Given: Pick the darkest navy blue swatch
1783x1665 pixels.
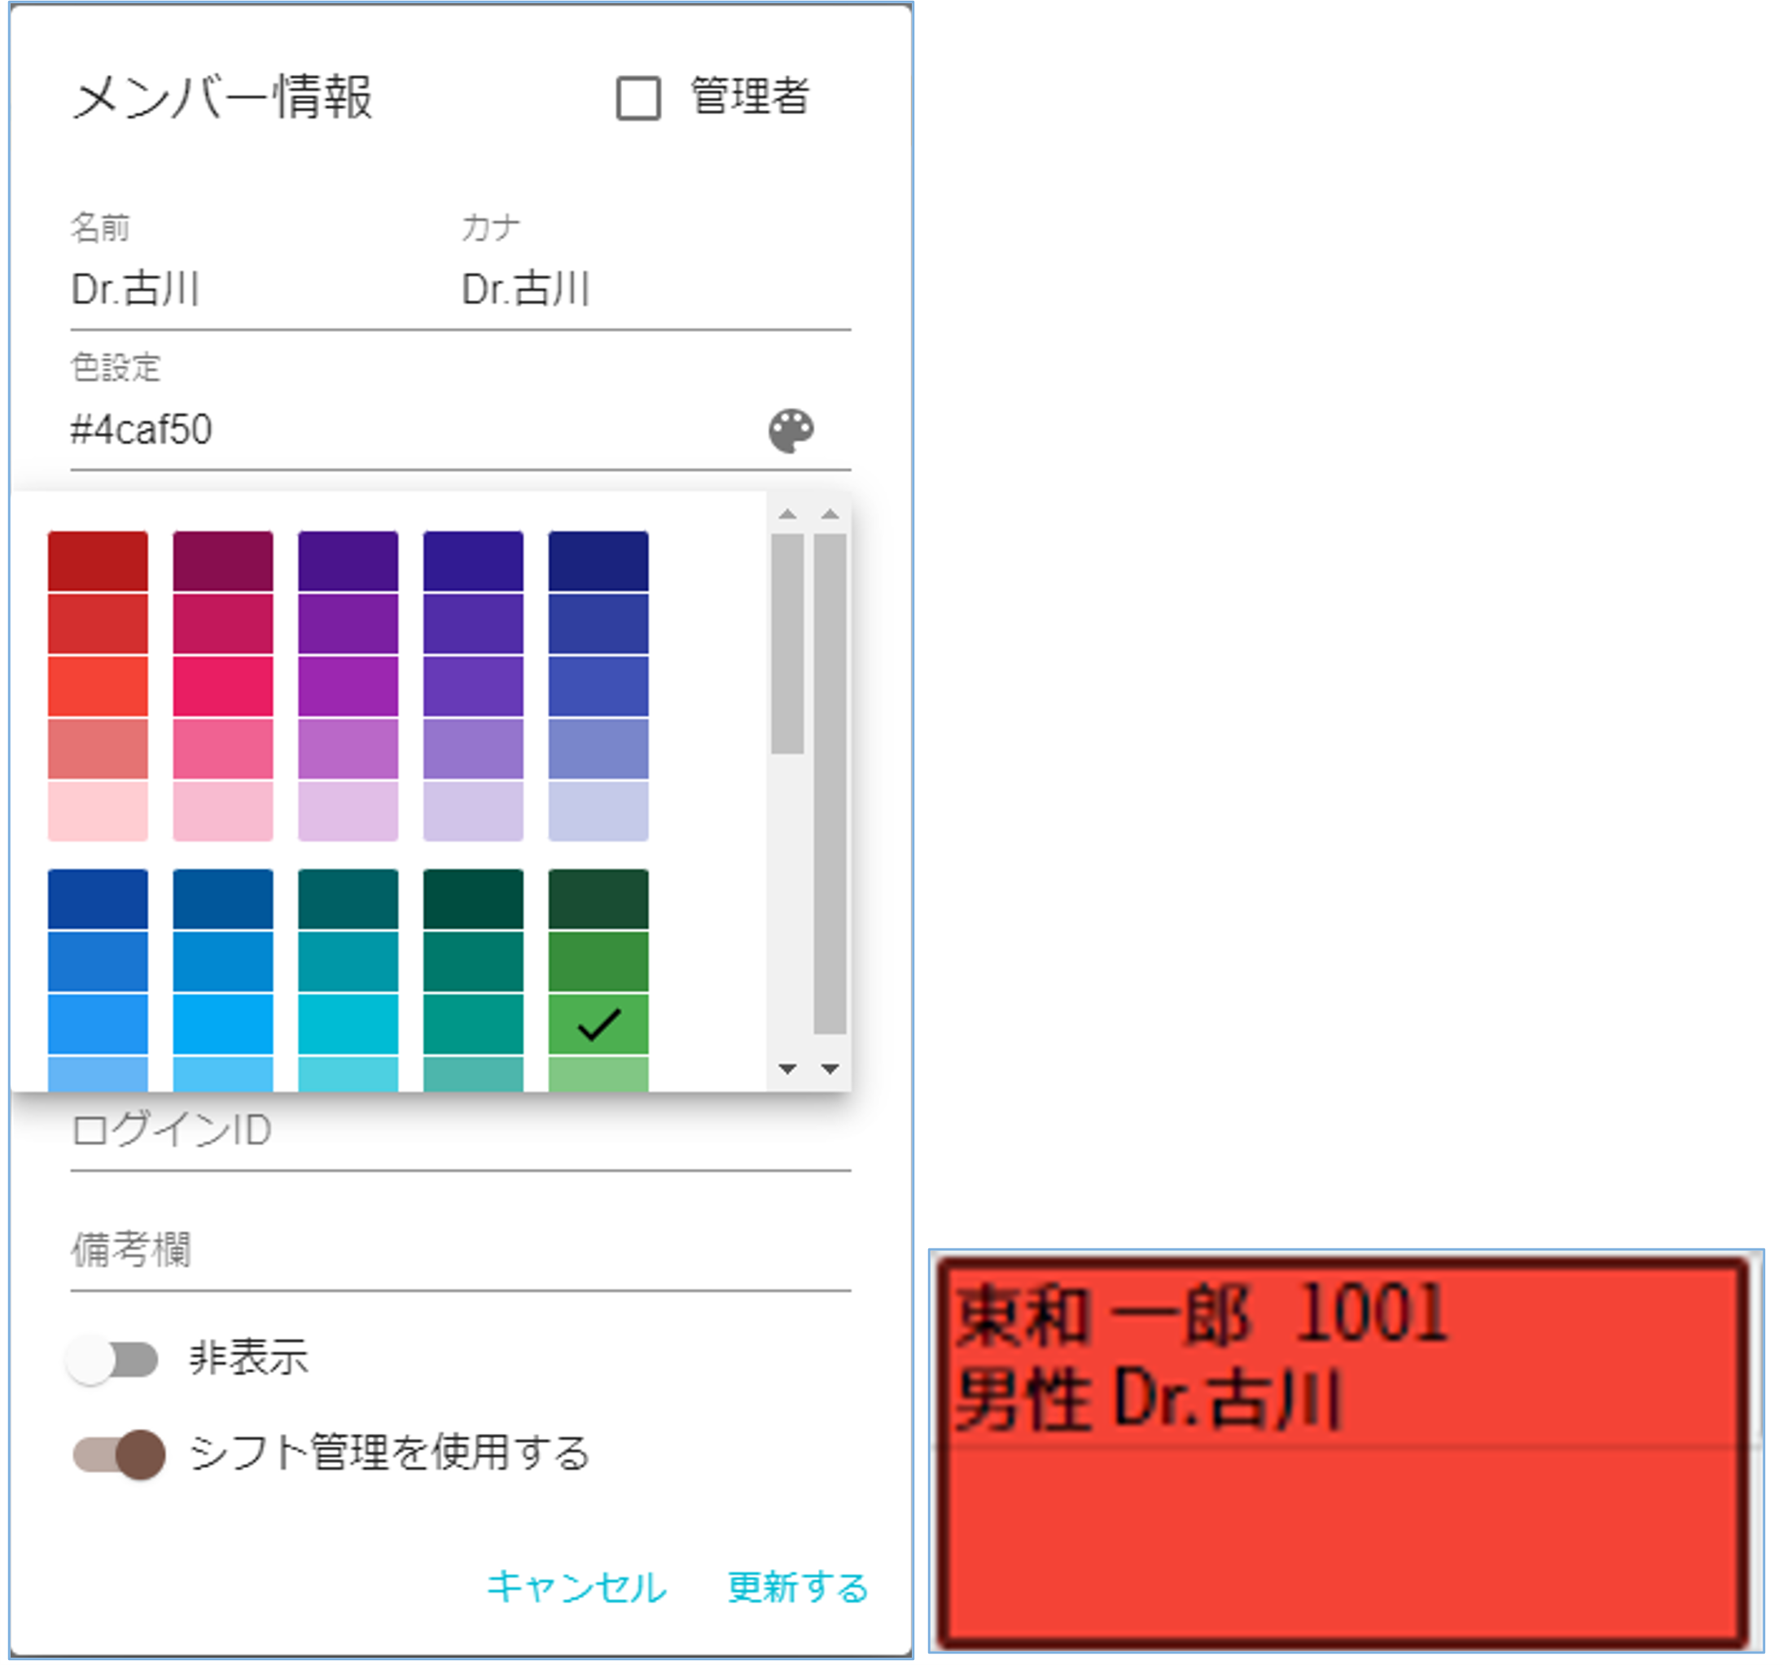Looking at the screenshot, I should 598,562.
